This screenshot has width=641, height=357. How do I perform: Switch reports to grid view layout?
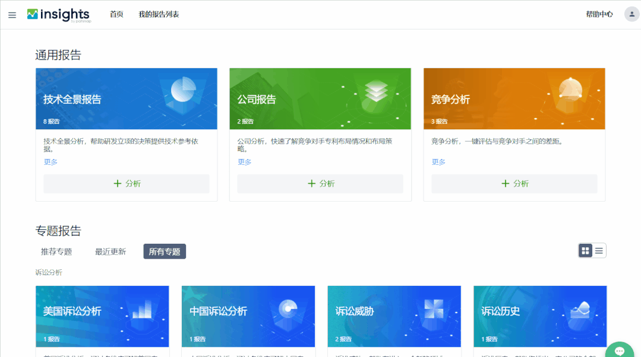pyautogui.click(x=584, y=250)
